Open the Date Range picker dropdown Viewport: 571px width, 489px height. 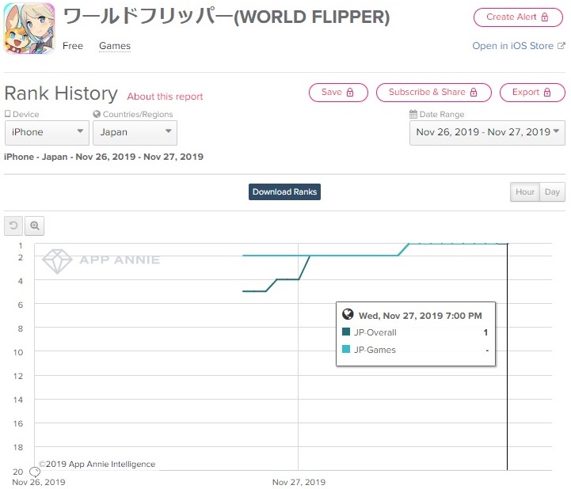[487, 132]
